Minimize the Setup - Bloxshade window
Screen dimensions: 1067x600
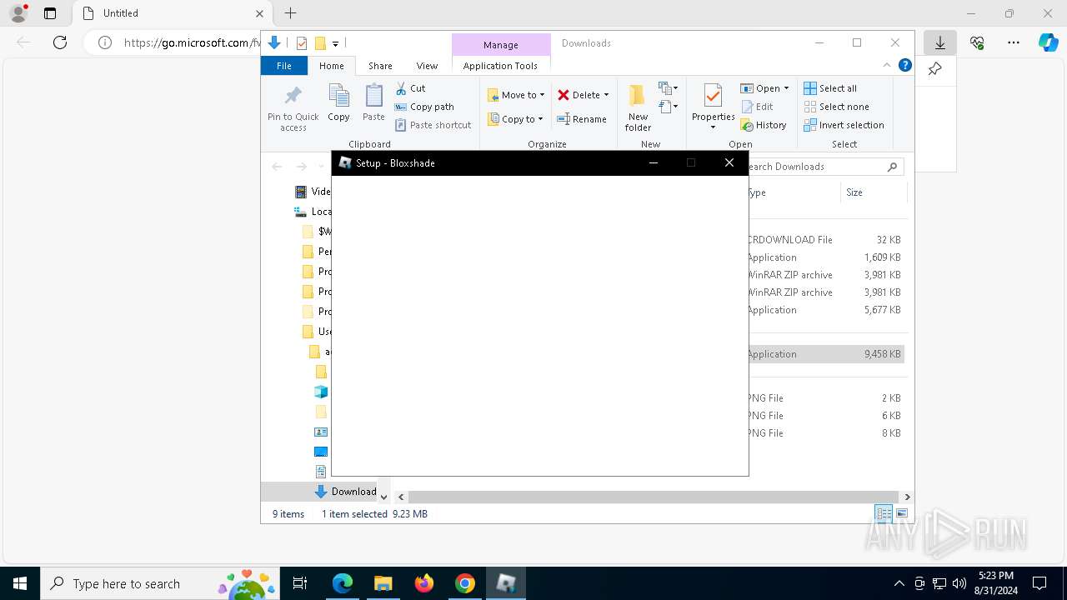coord(654,162)
